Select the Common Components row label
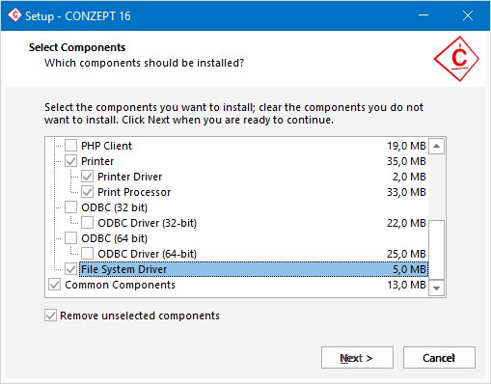The height and width of the screenshot is (384, 491). 120,285
